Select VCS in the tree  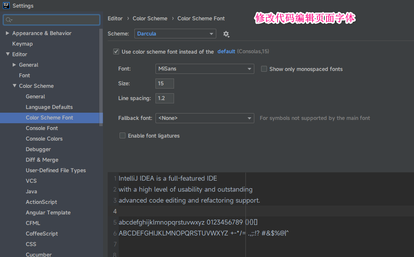(x=31, y=181)
